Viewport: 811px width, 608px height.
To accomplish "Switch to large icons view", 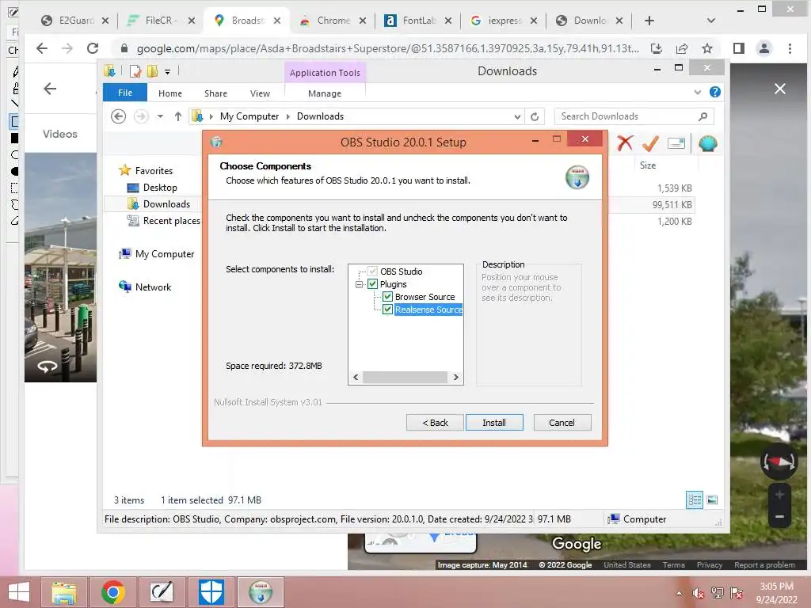I will [x=712, y=500].
